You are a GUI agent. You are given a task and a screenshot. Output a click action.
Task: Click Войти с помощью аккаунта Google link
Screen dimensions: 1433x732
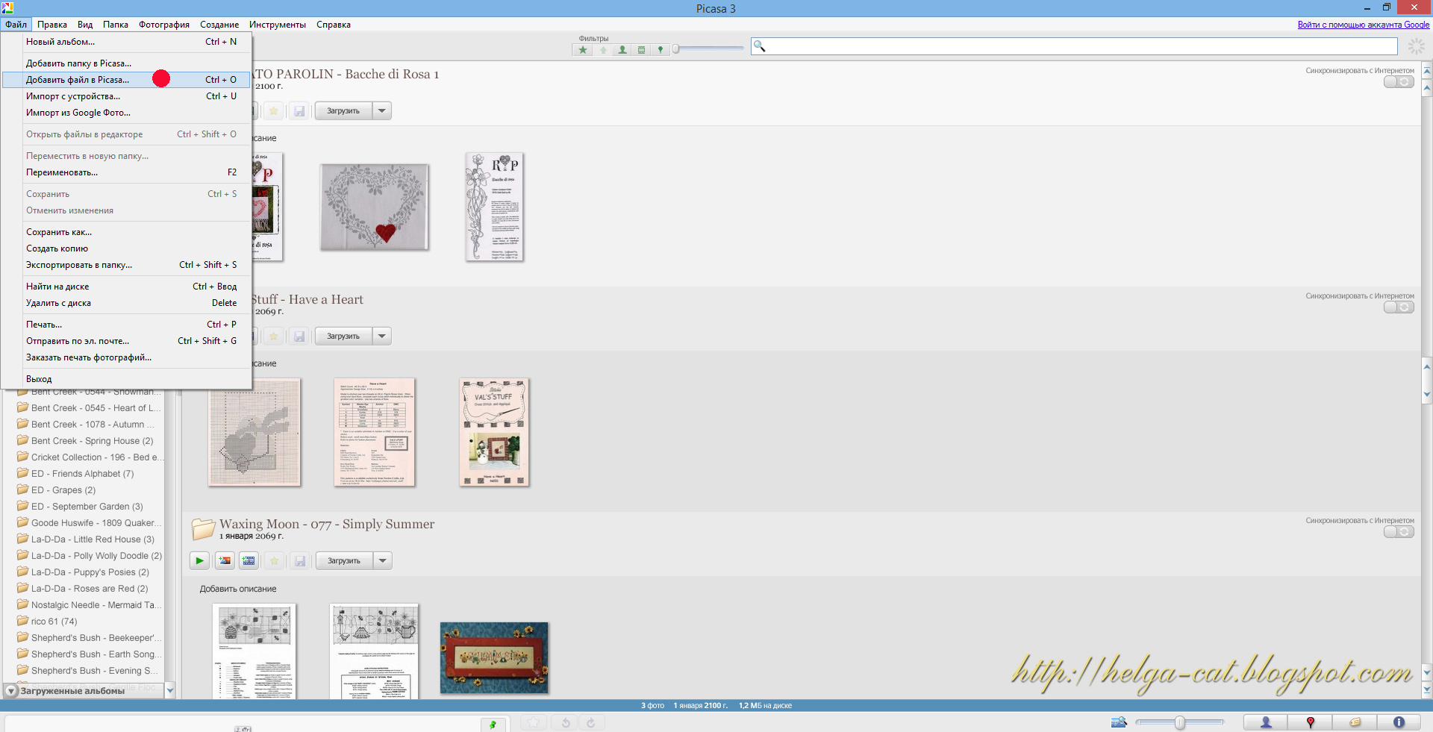pyautogui.click(x=1364, y=25)
